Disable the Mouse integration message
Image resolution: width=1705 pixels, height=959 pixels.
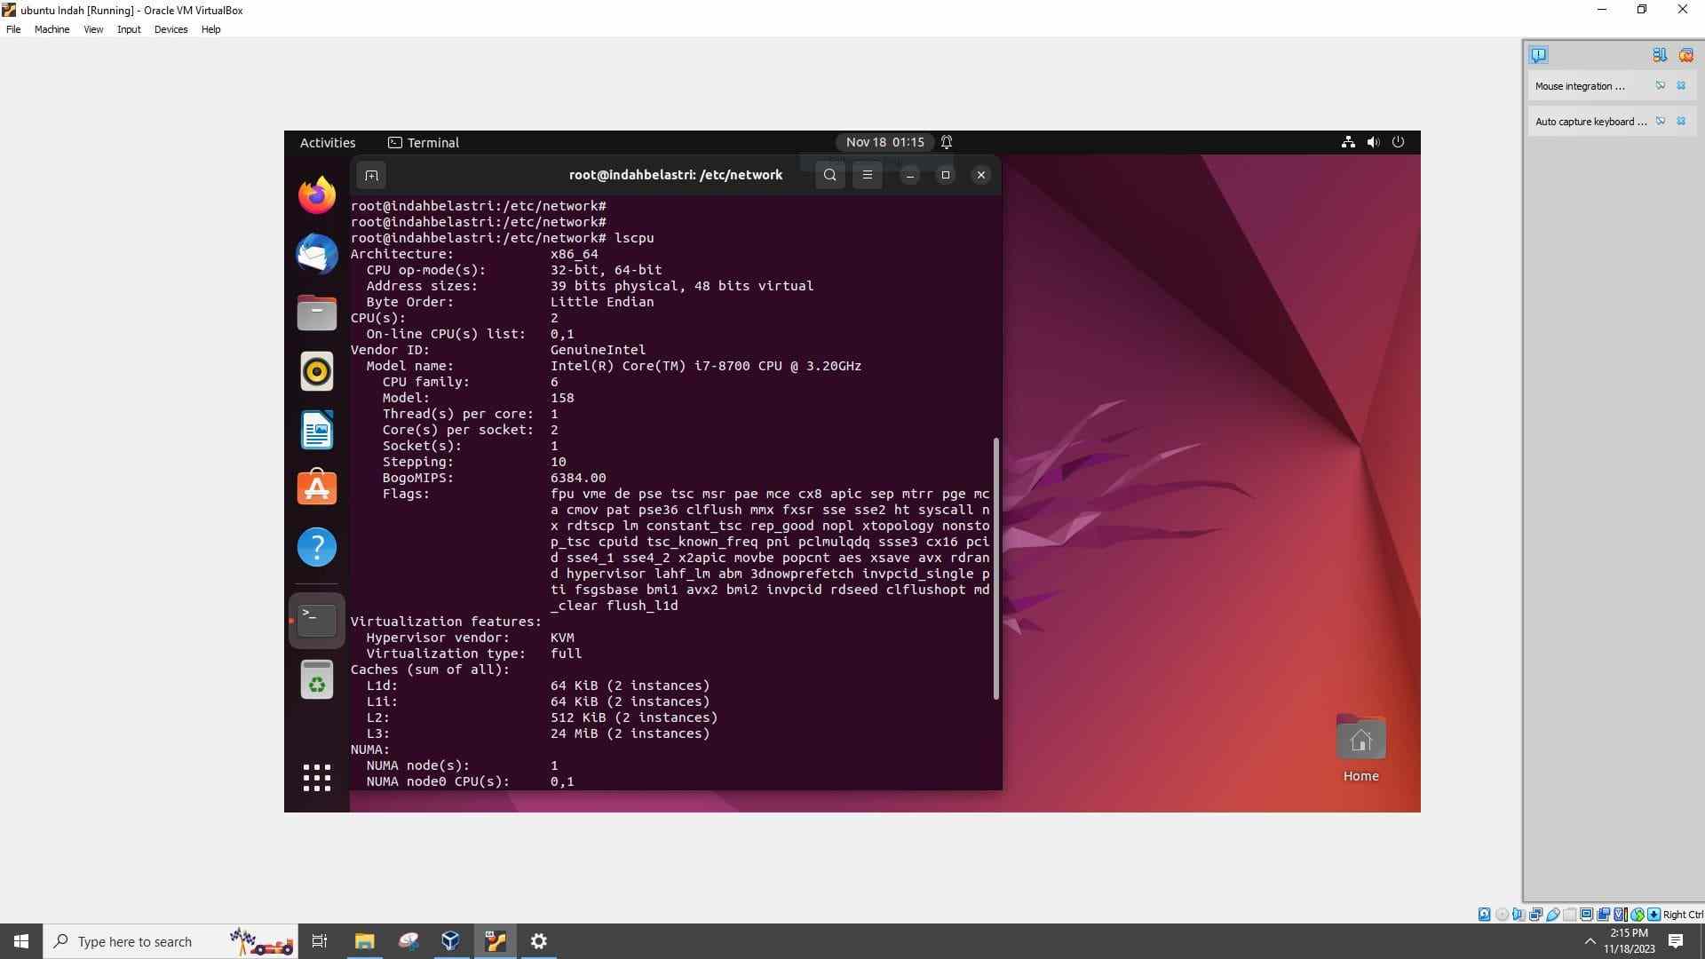(x=1660, y=85)
